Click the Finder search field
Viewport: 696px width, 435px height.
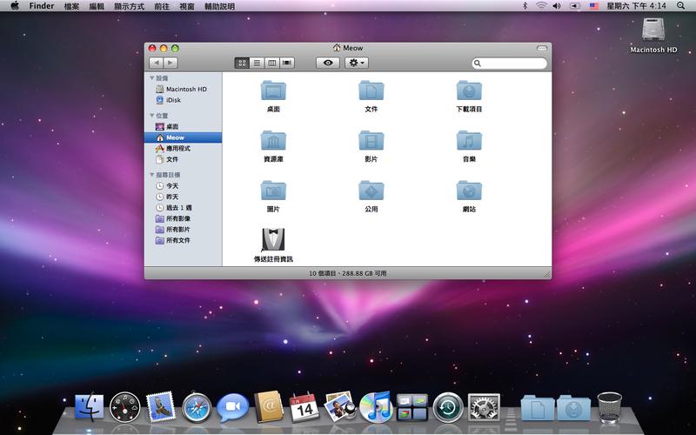pyautogui.click(x=510, y=63)
